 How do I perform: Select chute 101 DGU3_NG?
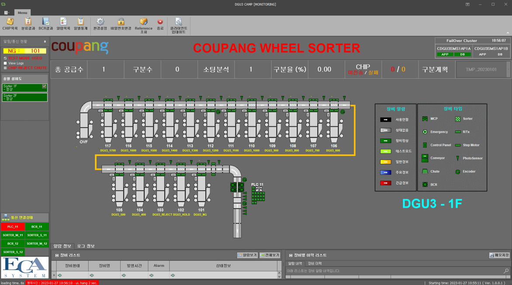[x=201, y=191]
